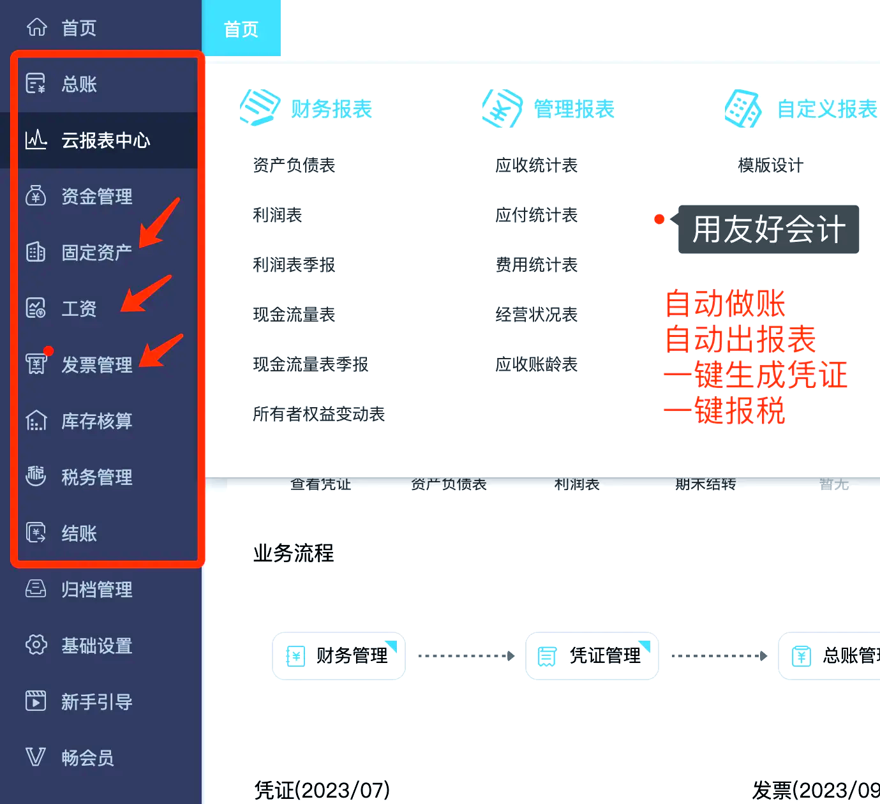
Task: Click the icon in 凭证管理 flow box
Action: coord(547,656)
